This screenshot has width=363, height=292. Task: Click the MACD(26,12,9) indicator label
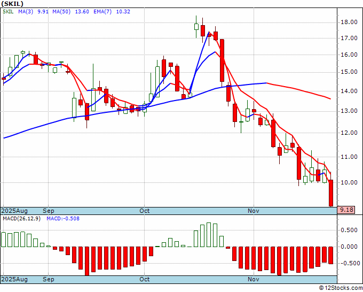coord(21,219)
